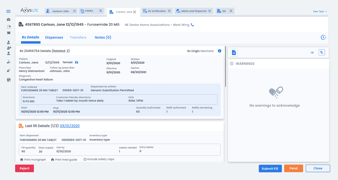Click the prescriber name Henry Diamantoni
Viewport: 338px width, 180px height.
[x=32, y=71]
